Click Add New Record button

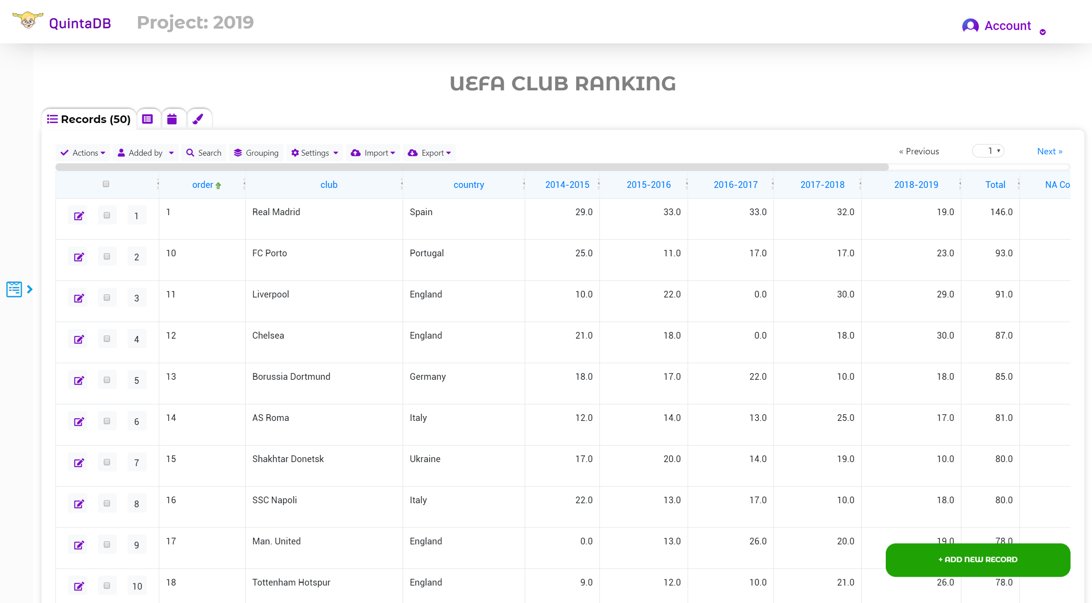[978, 560]
